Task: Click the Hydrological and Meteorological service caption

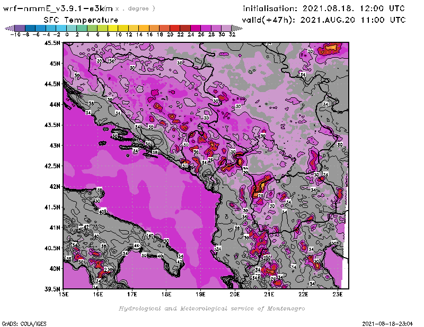Action: [211, 308]
